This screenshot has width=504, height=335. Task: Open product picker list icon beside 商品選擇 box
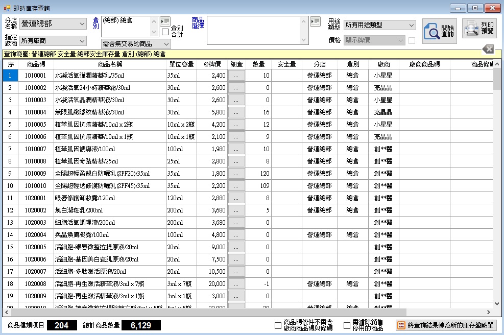click(316, 21)
